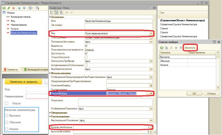Image resolution: width=222 pixels, height=135 pixels.
Task: Move element down with blue arrow icon
Action: coord(24,8)
